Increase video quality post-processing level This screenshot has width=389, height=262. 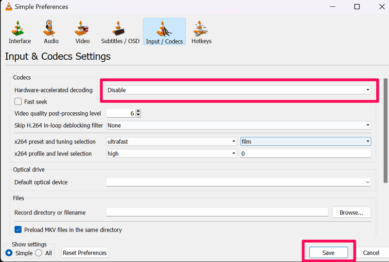[139, 111]
